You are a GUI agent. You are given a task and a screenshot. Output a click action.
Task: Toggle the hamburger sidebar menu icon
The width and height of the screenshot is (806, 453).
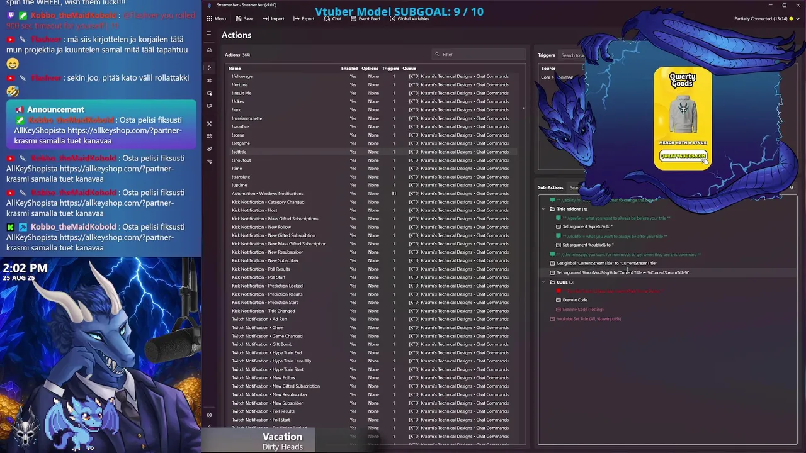[209, 33]
